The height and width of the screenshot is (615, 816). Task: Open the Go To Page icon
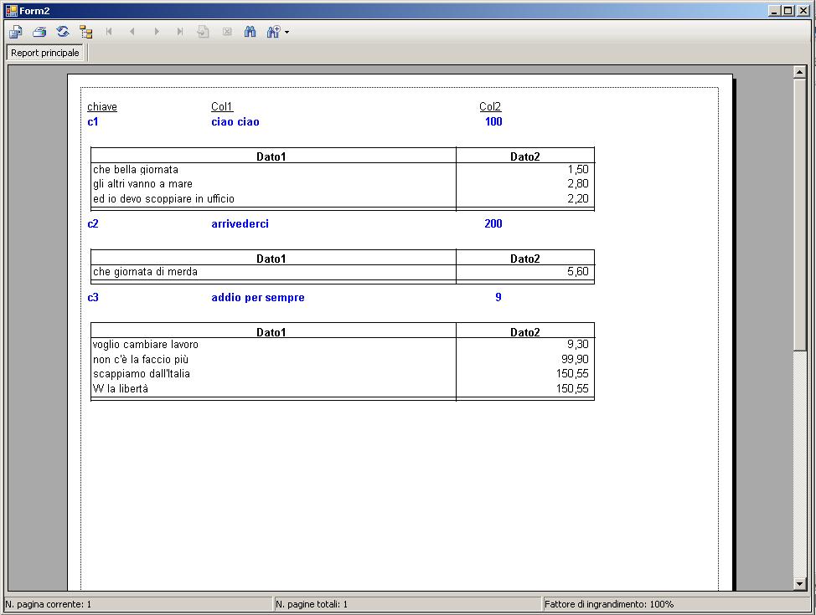203,33
